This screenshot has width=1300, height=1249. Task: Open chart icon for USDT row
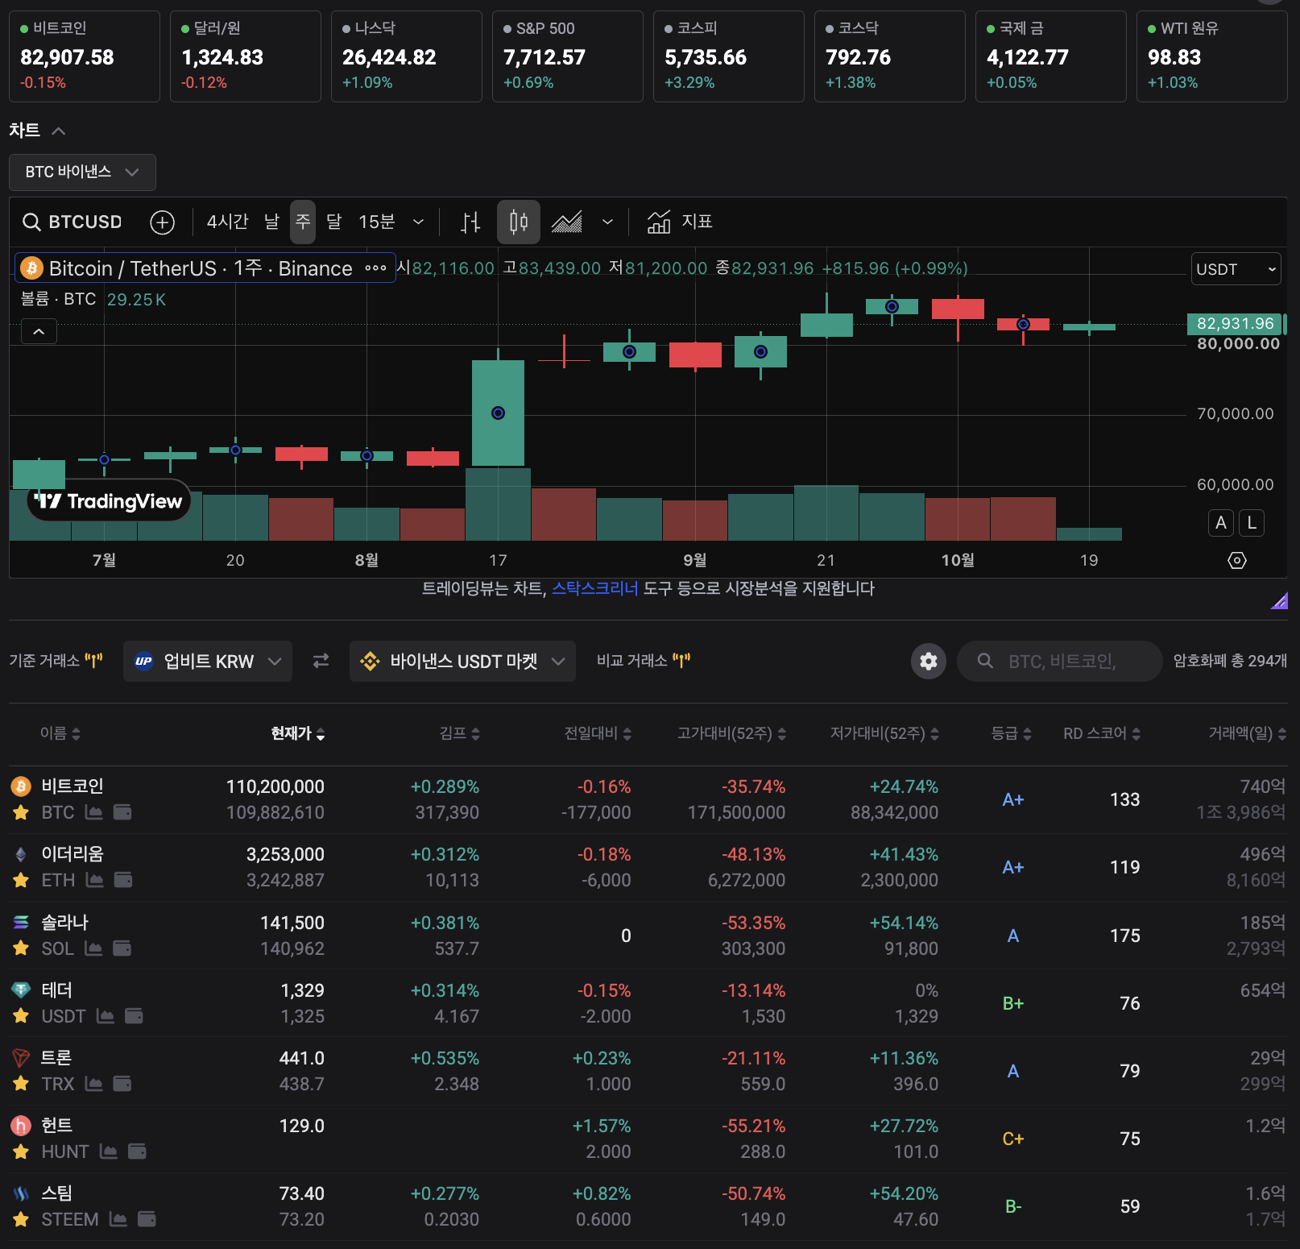[x=106, y=1016]
